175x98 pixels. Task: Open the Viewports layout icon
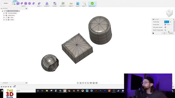tap(97, 83)
